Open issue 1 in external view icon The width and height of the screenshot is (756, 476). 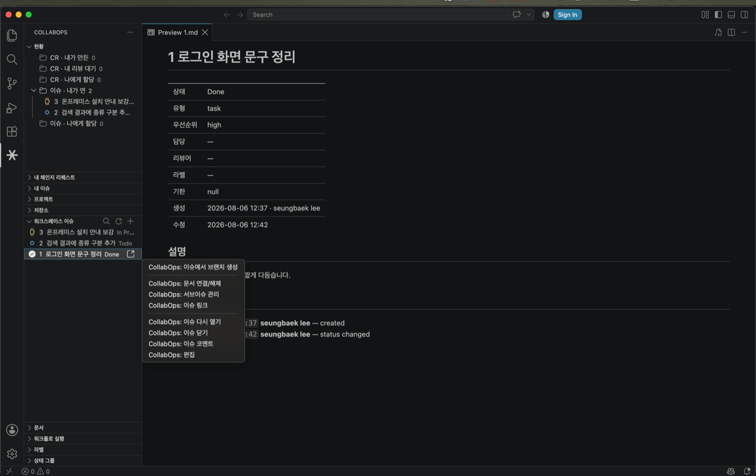131,254
